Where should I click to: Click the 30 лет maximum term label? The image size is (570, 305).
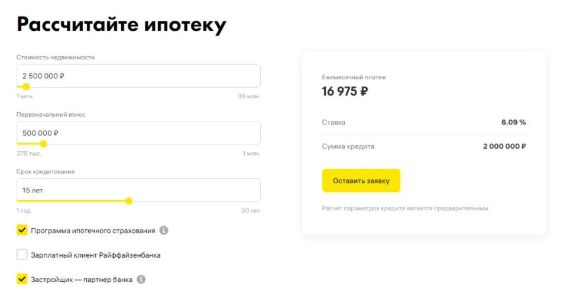pos(250,211)
